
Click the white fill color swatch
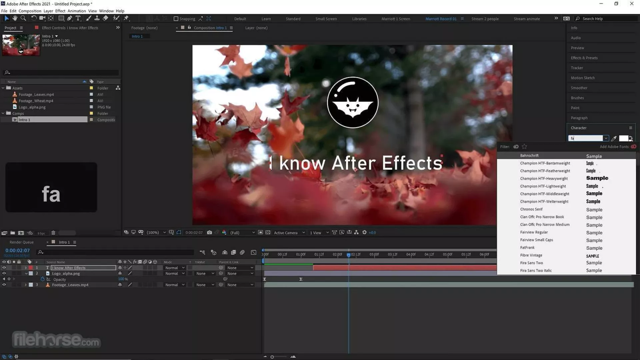[623, 138]
